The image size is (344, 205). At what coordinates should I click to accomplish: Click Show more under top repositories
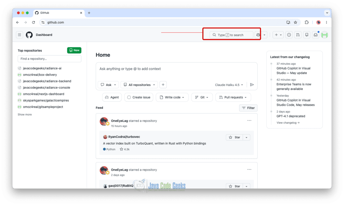pos(25,115)
